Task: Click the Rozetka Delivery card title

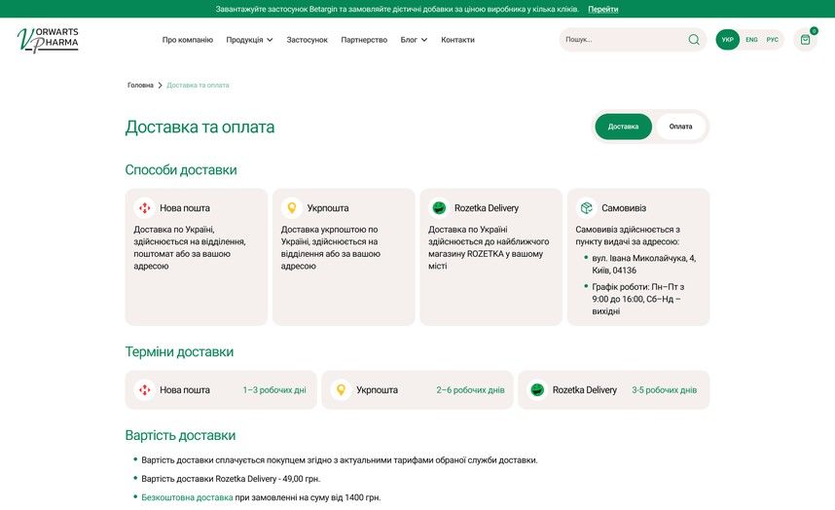Action: (487, 208)
